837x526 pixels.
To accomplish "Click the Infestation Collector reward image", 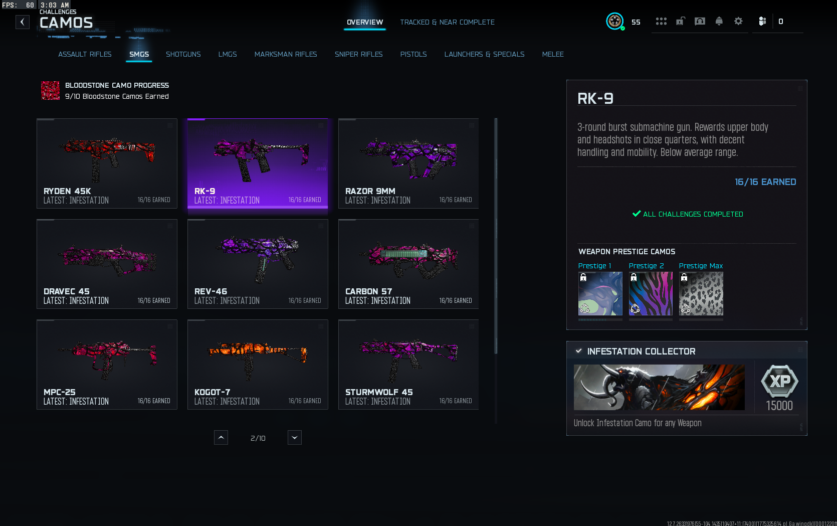I will click(659, 387).
